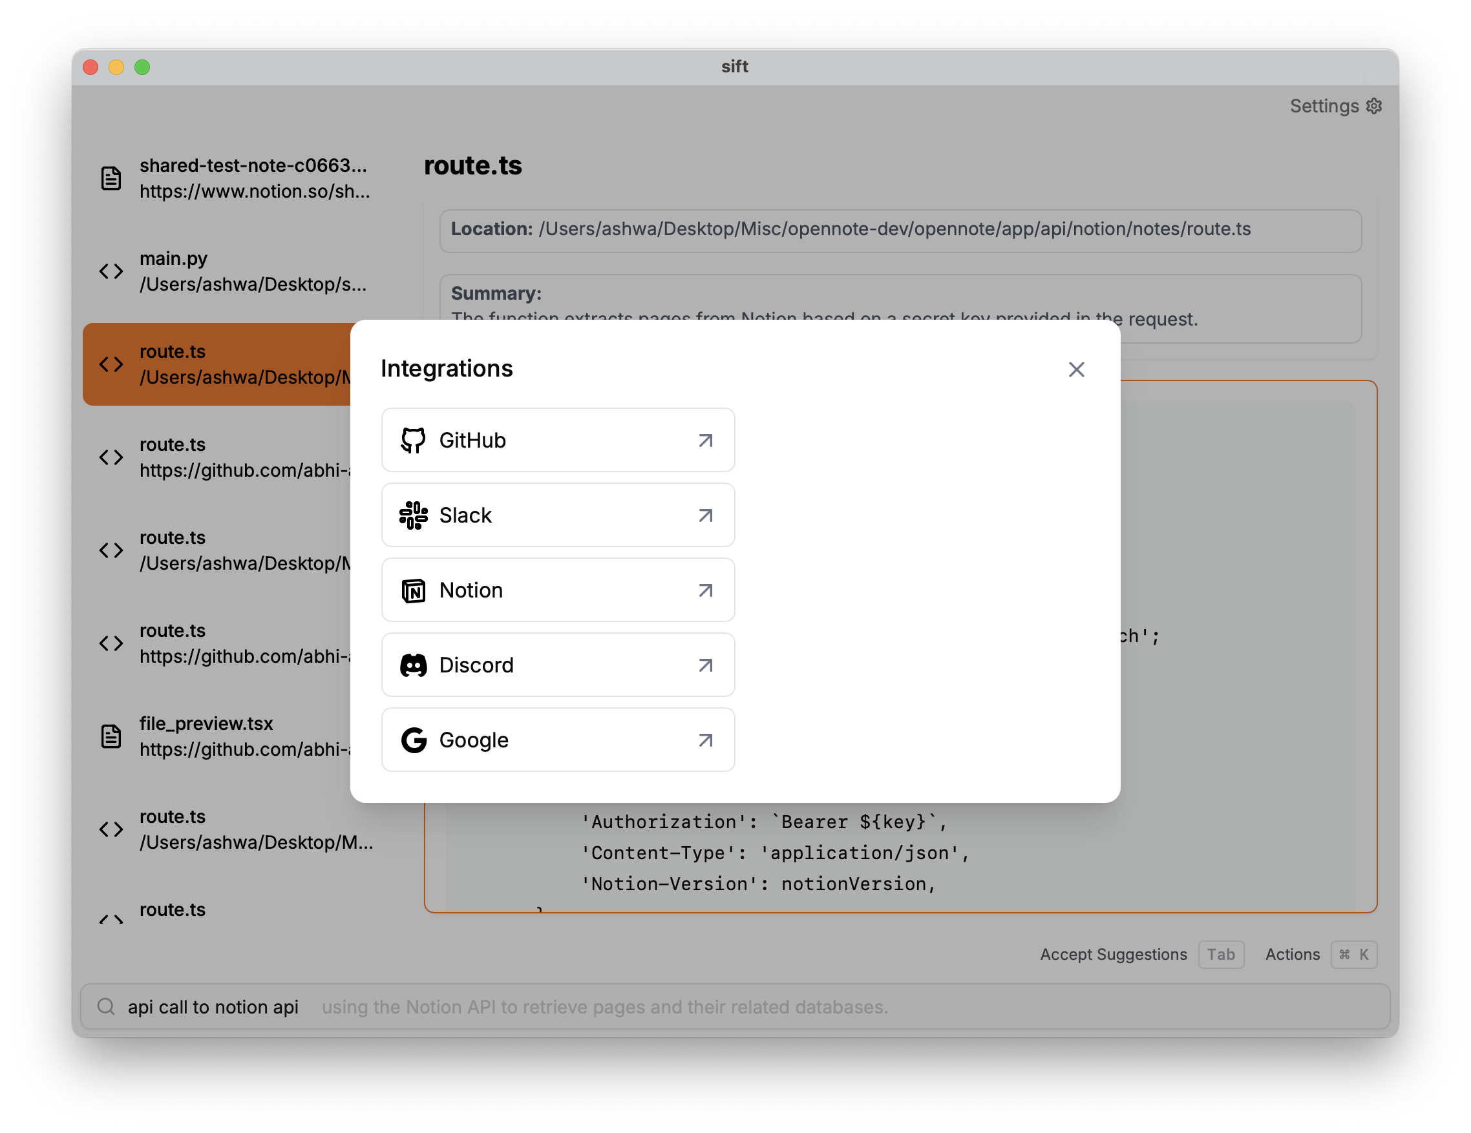Image resolution: width=1471 pixels, height=1133 pixels.
Task: Click the Location path field
Action: 900,230
